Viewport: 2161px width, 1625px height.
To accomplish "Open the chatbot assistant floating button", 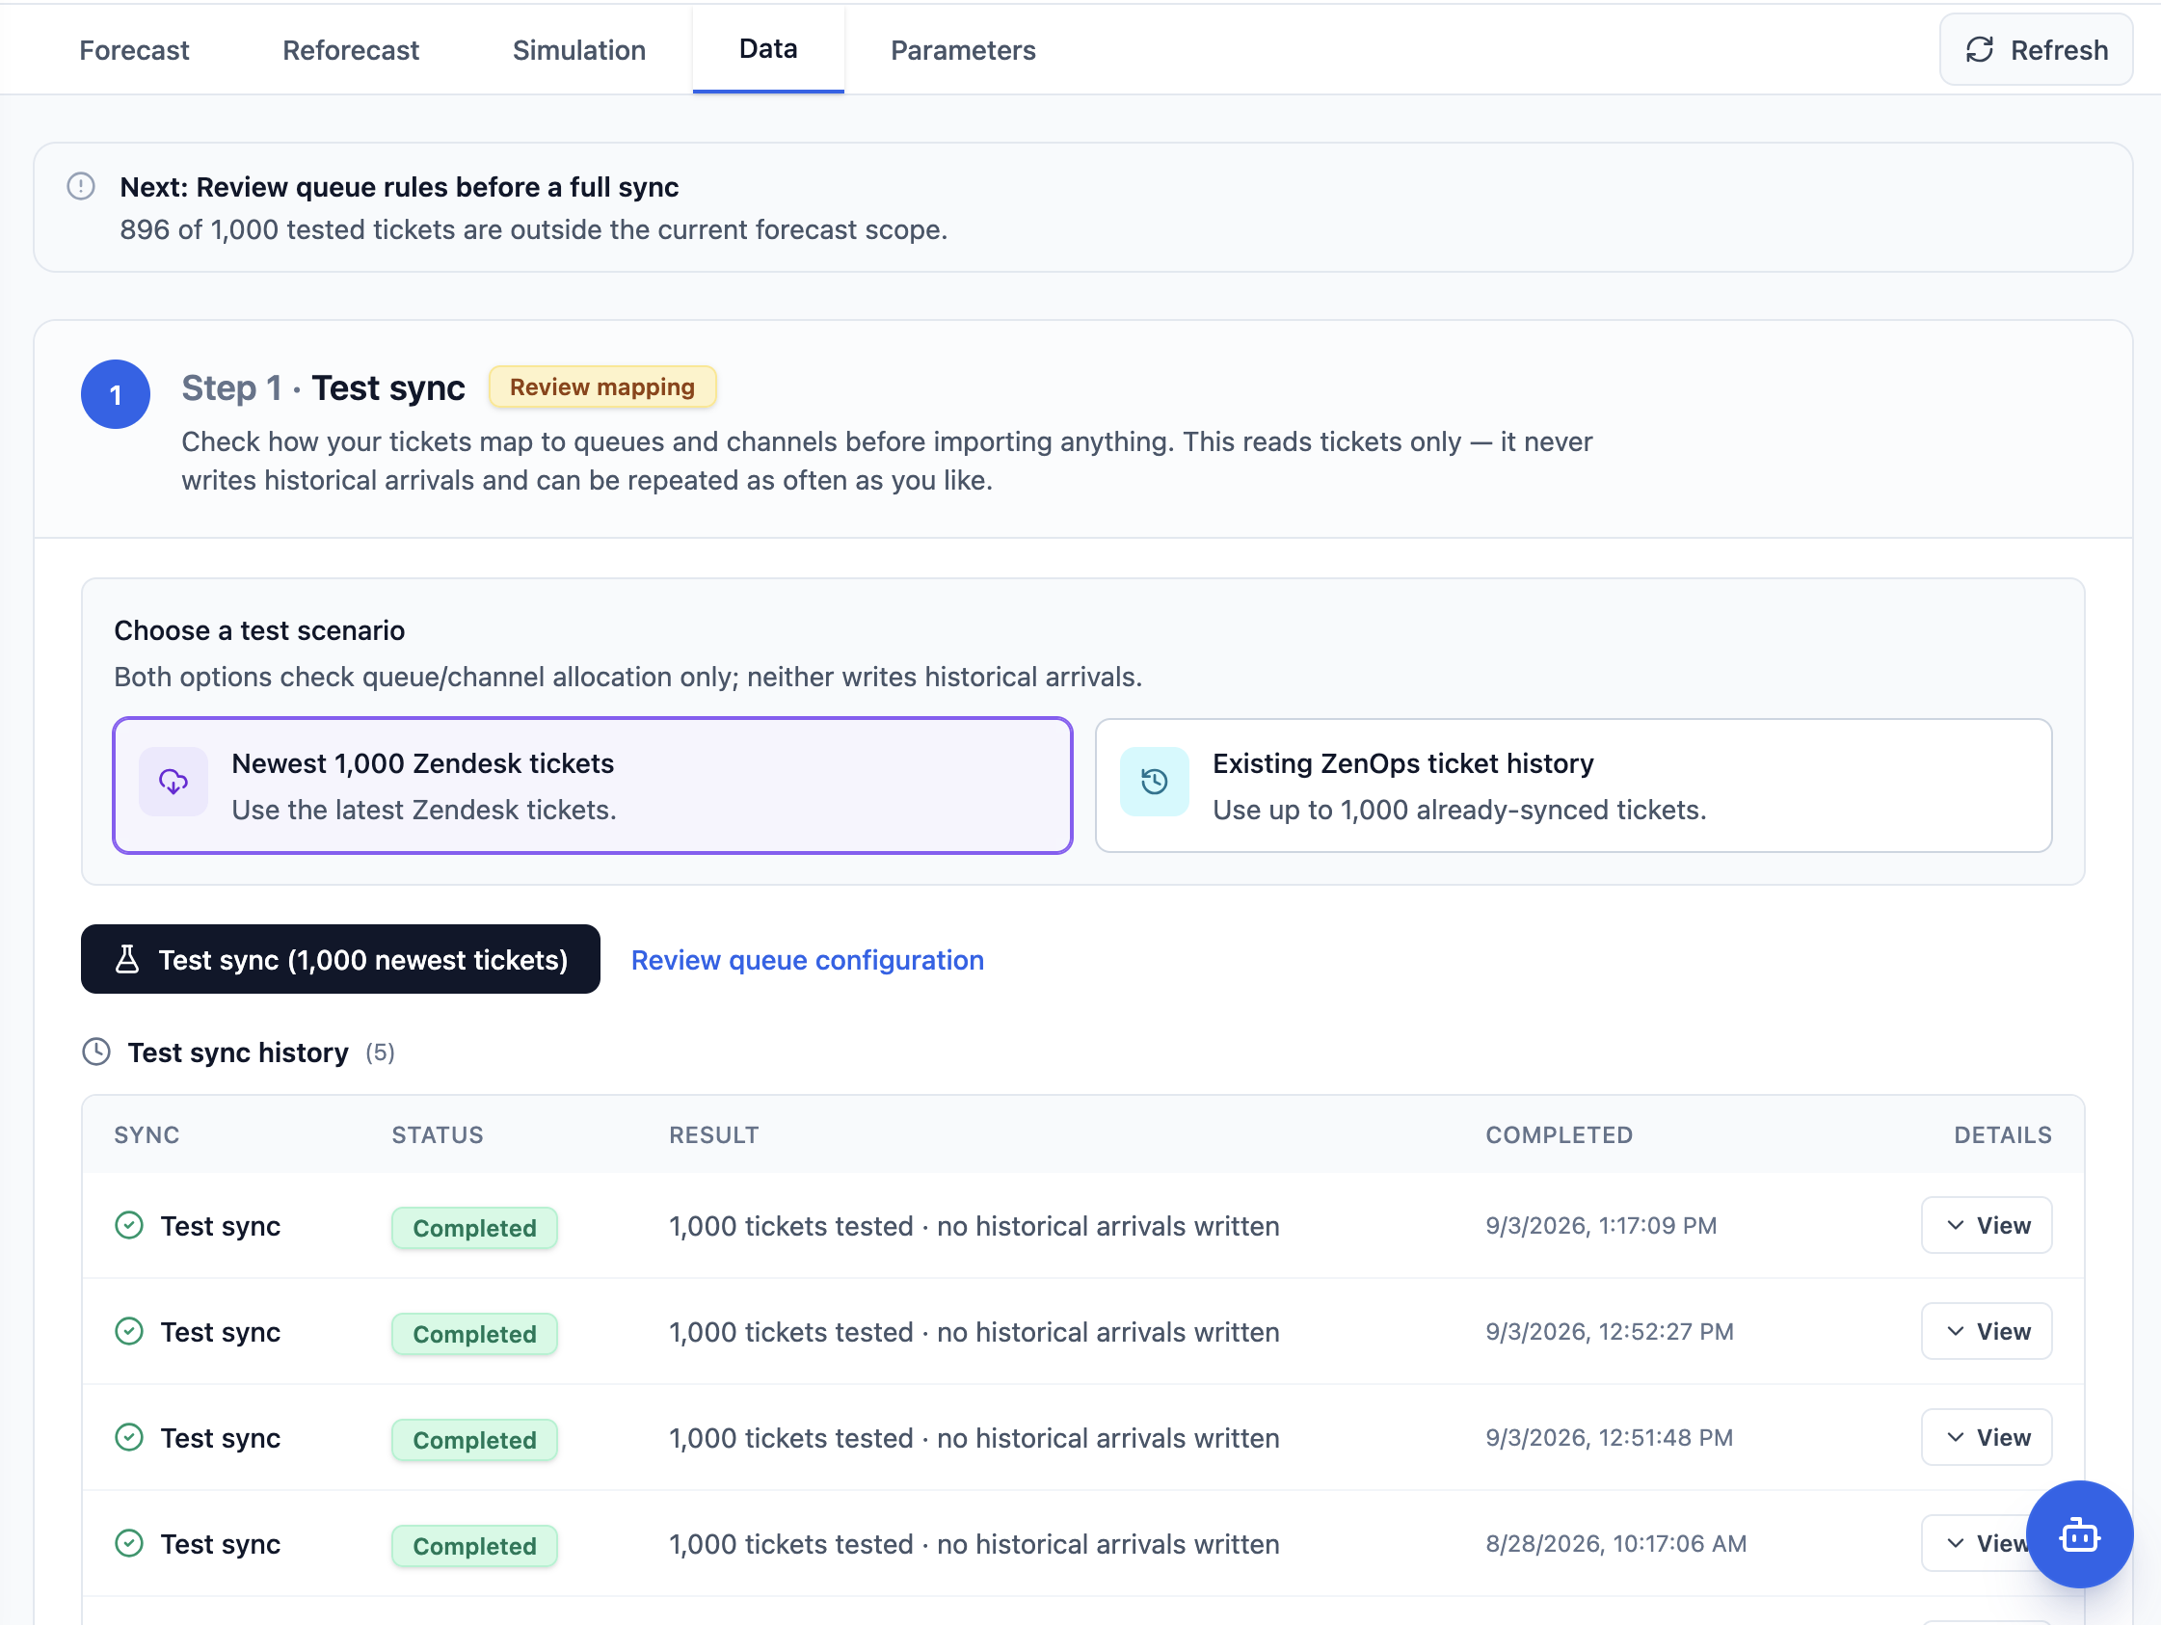I will click(x=2080, y=1535).
